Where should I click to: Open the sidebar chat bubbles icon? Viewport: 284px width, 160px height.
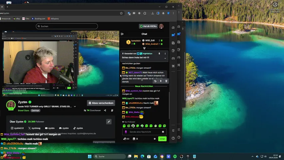pos(173,35)
